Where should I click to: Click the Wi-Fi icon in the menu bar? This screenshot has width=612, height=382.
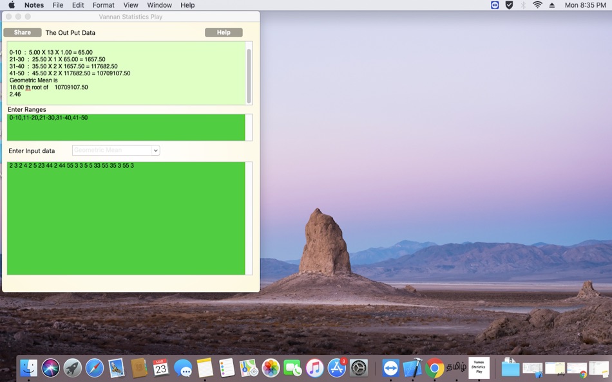coord(537,5)
